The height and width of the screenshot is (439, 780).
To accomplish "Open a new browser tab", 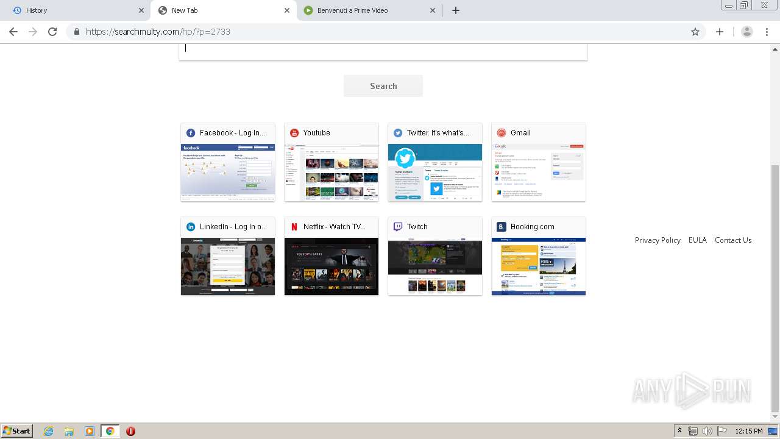I will (x=456, y=10).
